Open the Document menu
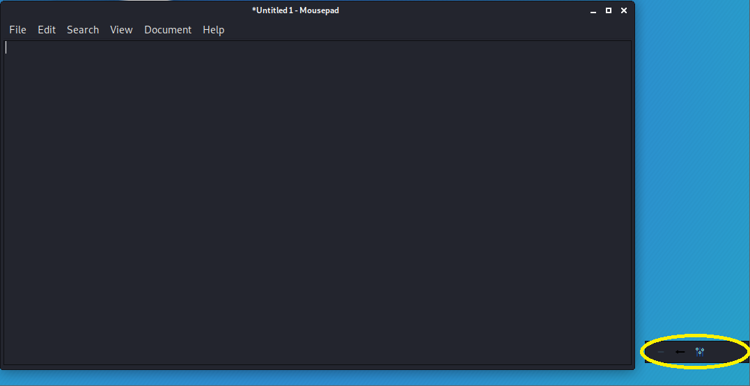The height and width of the screenshot is (386, 750). (168, 30)
